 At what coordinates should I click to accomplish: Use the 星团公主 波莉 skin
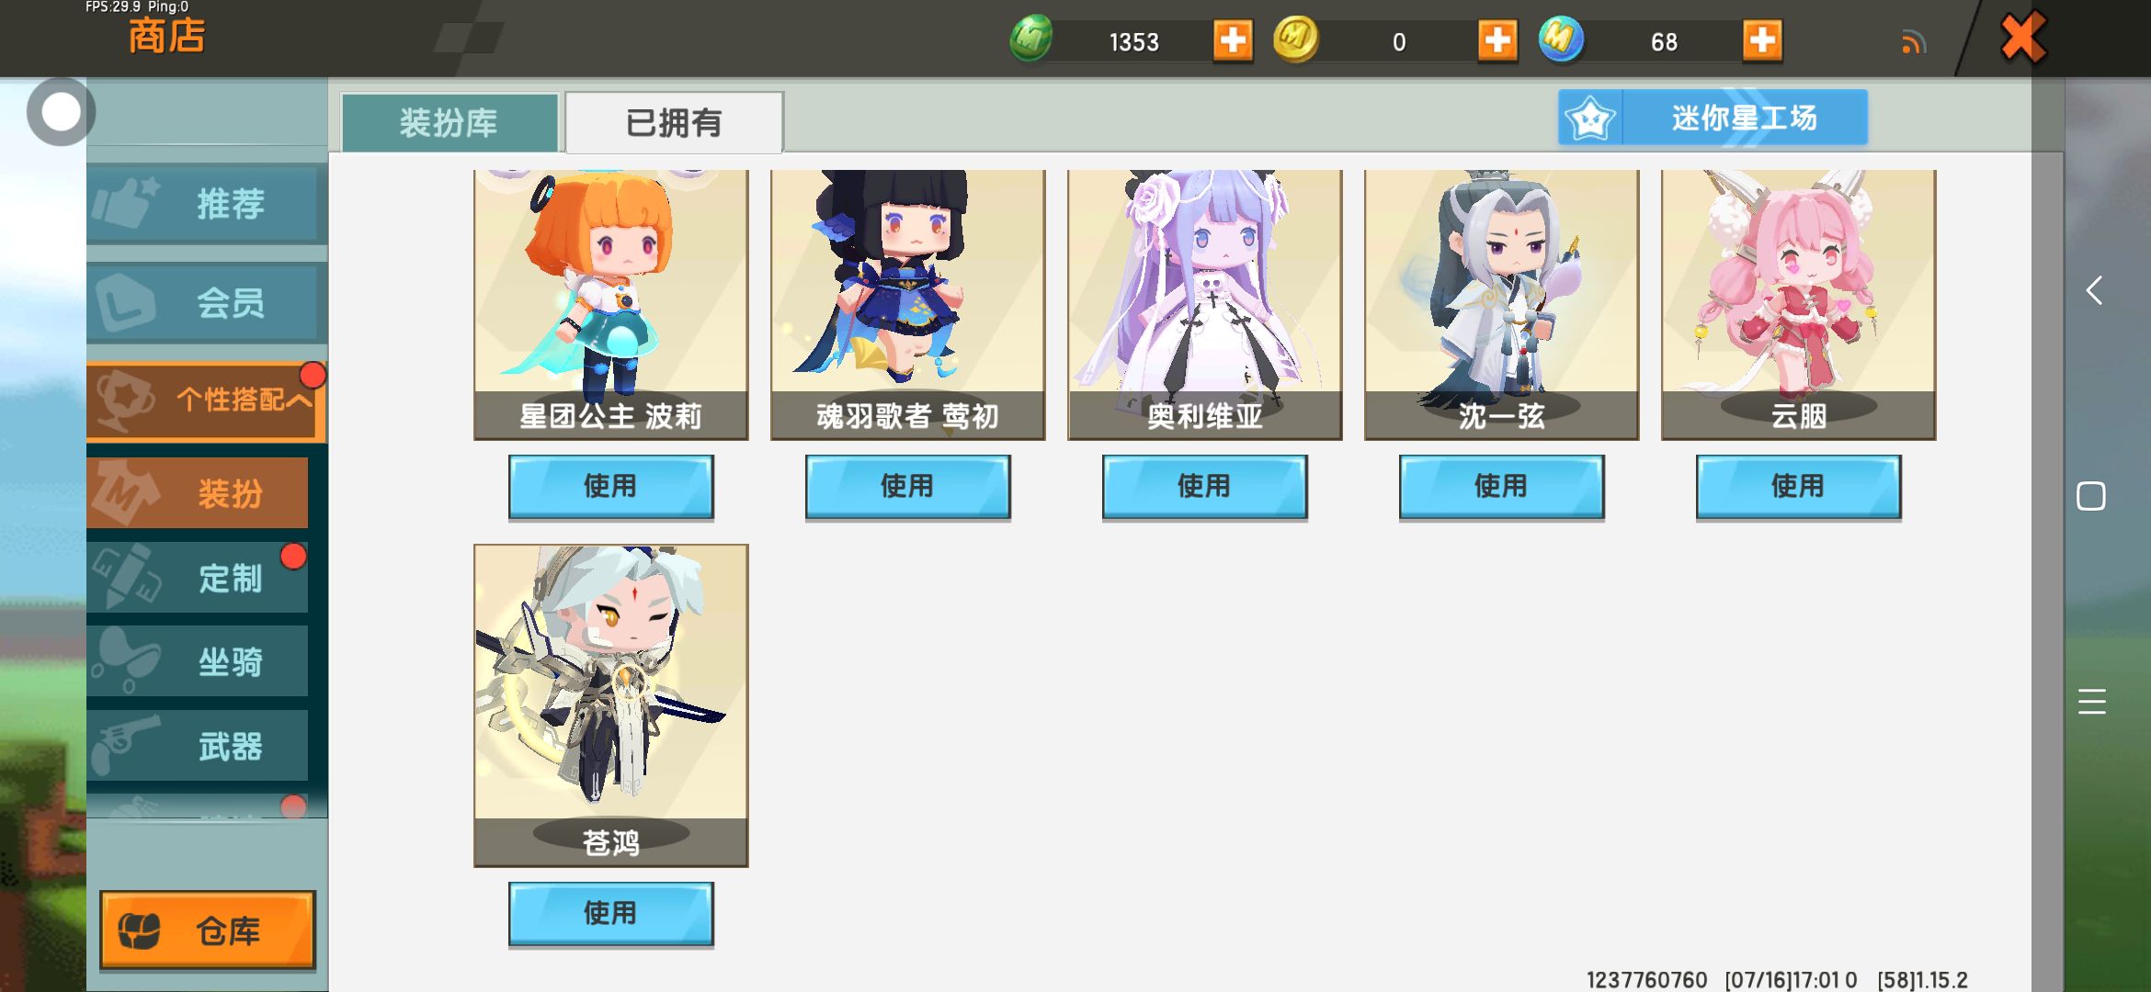pyautogui.click(x=610, y=486)
